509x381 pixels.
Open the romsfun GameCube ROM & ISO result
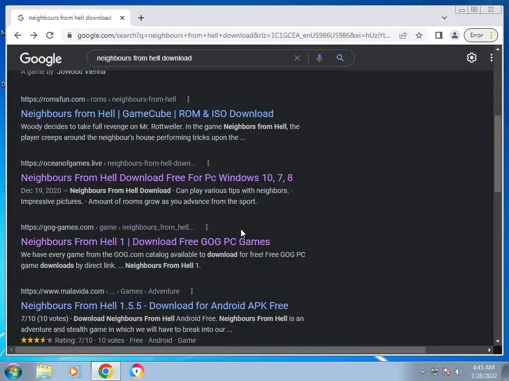(x=147, y=114)
